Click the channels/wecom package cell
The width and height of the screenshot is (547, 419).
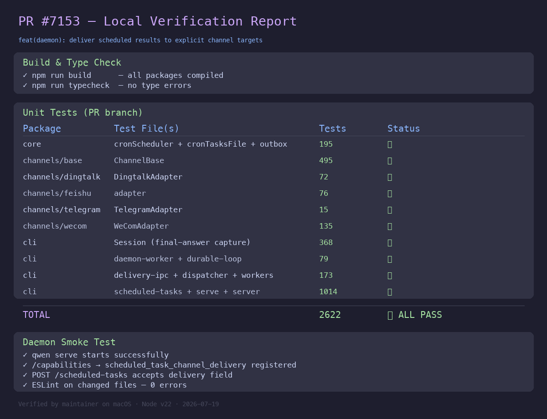coord(55,226)
